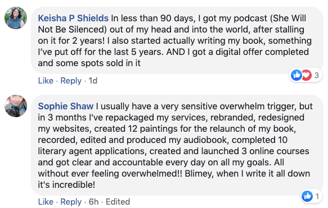The image size is (328, 208).
Task: Like Keisha P Shields' comment
Action: click(x=46, y=81)
